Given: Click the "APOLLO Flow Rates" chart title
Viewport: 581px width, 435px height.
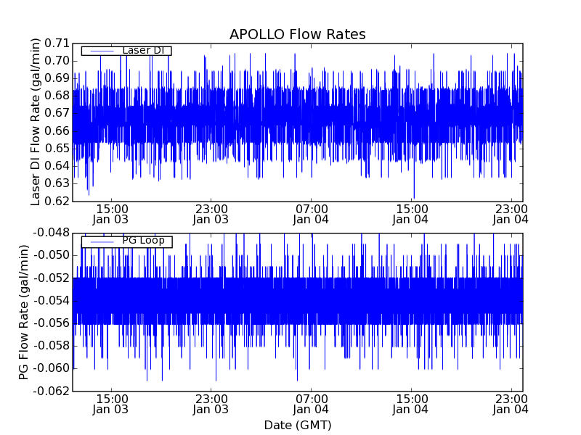Looking at the screenshot, I should click(x=298, y=34).
